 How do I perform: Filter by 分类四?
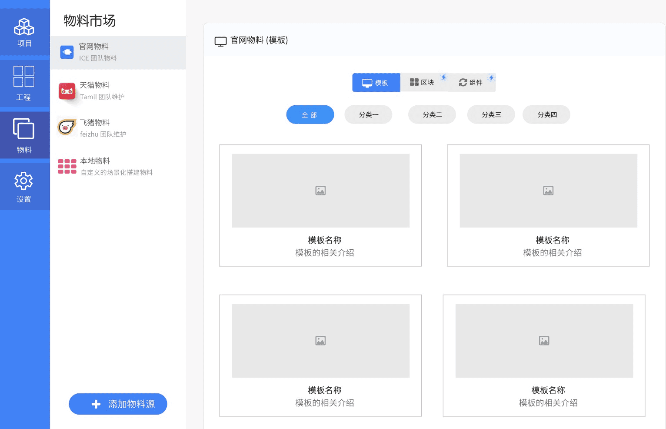[546, 114]
